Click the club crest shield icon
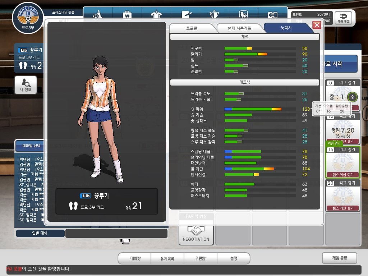This screenshot has width=368, height=276. click(244, 15)
